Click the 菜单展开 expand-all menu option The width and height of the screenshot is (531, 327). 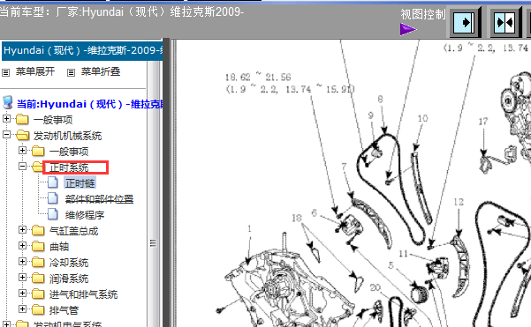click(35, 71)
